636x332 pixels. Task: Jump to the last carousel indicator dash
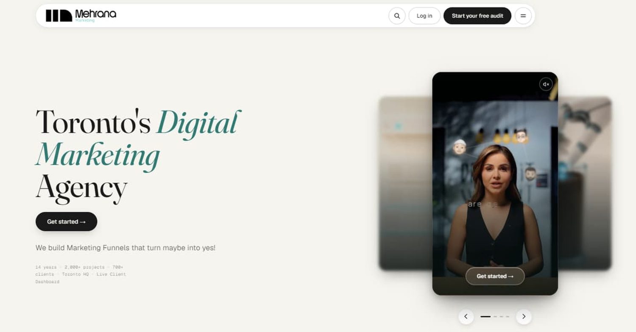click(x=508, y=316)
